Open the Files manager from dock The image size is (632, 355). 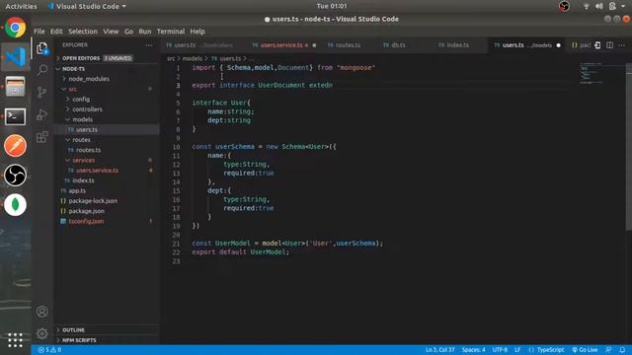click(16, 87)
